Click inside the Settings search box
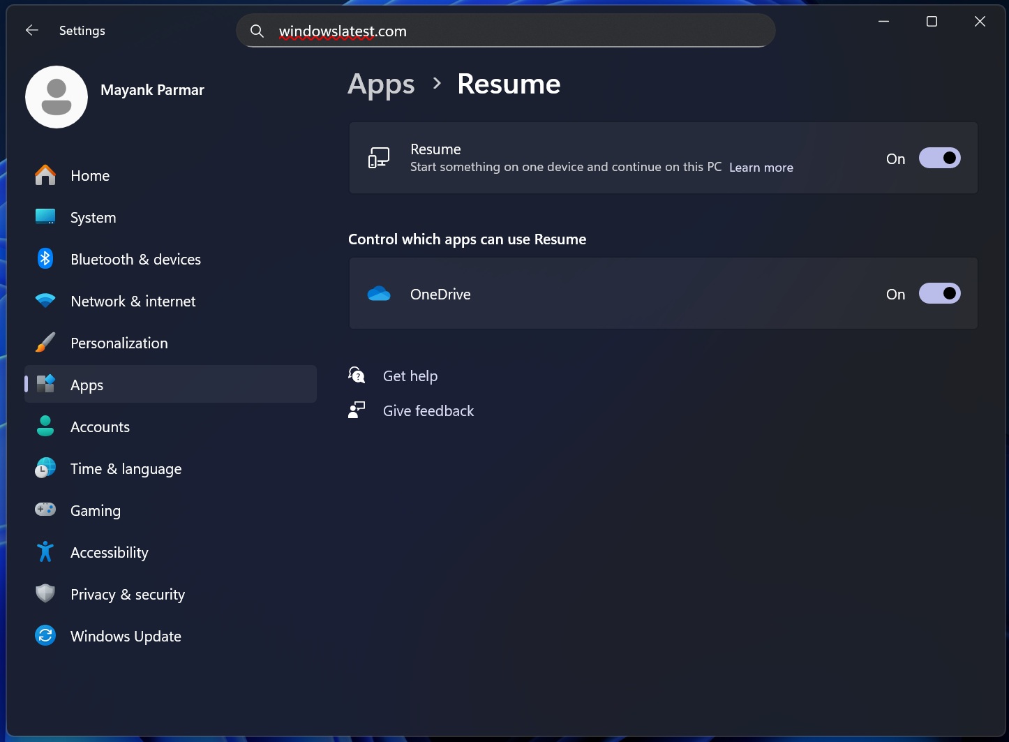Viewport: 1009px width, 742px height. pyautogui.click(x=505, y=31)
